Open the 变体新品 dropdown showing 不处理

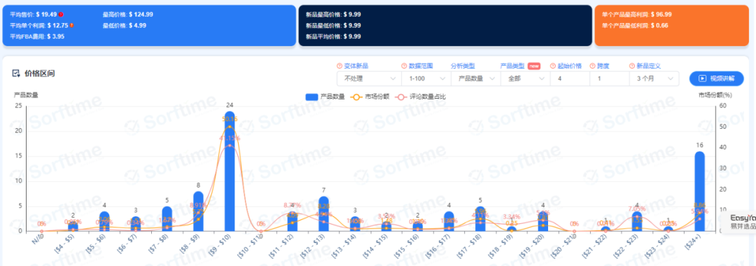coord(369,78)
